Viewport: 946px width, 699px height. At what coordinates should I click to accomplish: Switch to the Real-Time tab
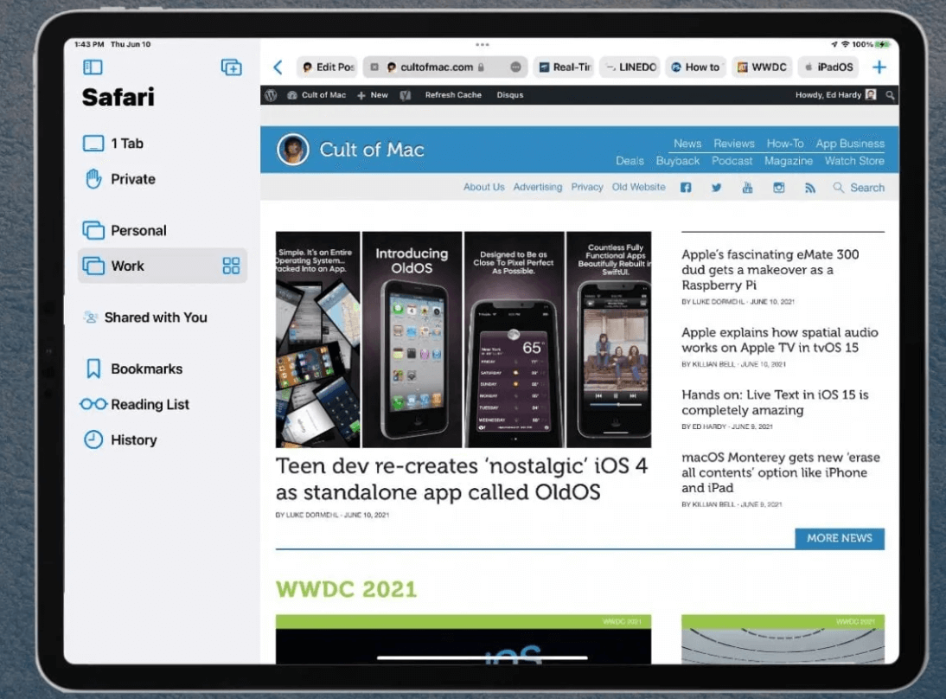pyautogui.click(x=565, y=67)
